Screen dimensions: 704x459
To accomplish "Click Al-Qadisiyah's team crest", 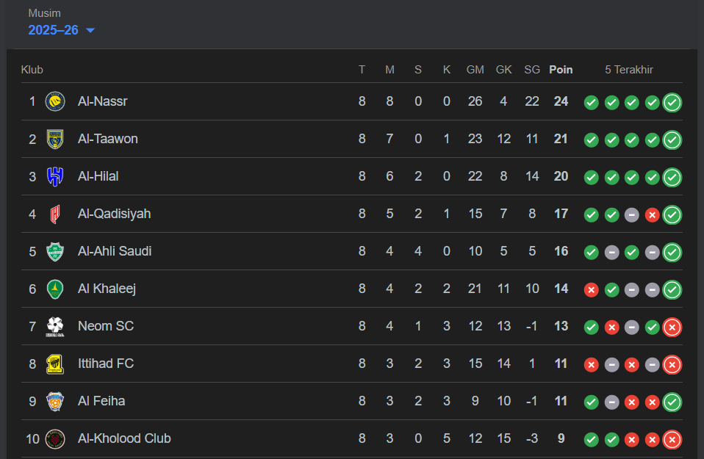I will (55, 214).
